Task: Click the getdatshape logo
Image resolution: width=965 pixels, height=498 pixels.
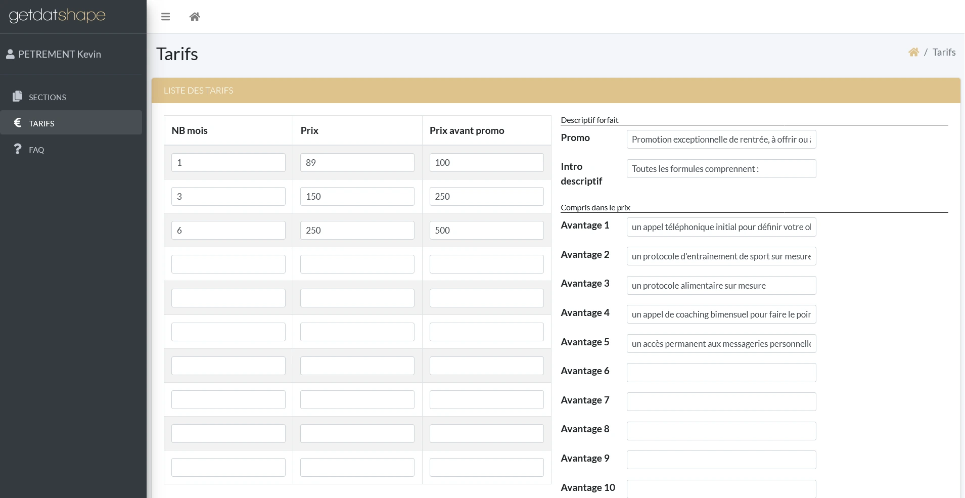Action: click(x=57, y=16)
